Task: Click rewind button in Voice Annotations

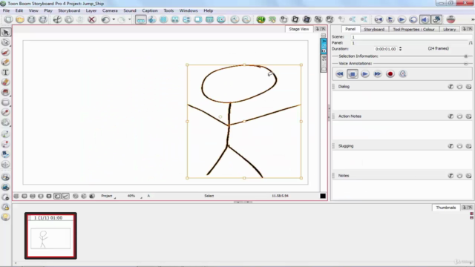Action: [340, 74]
